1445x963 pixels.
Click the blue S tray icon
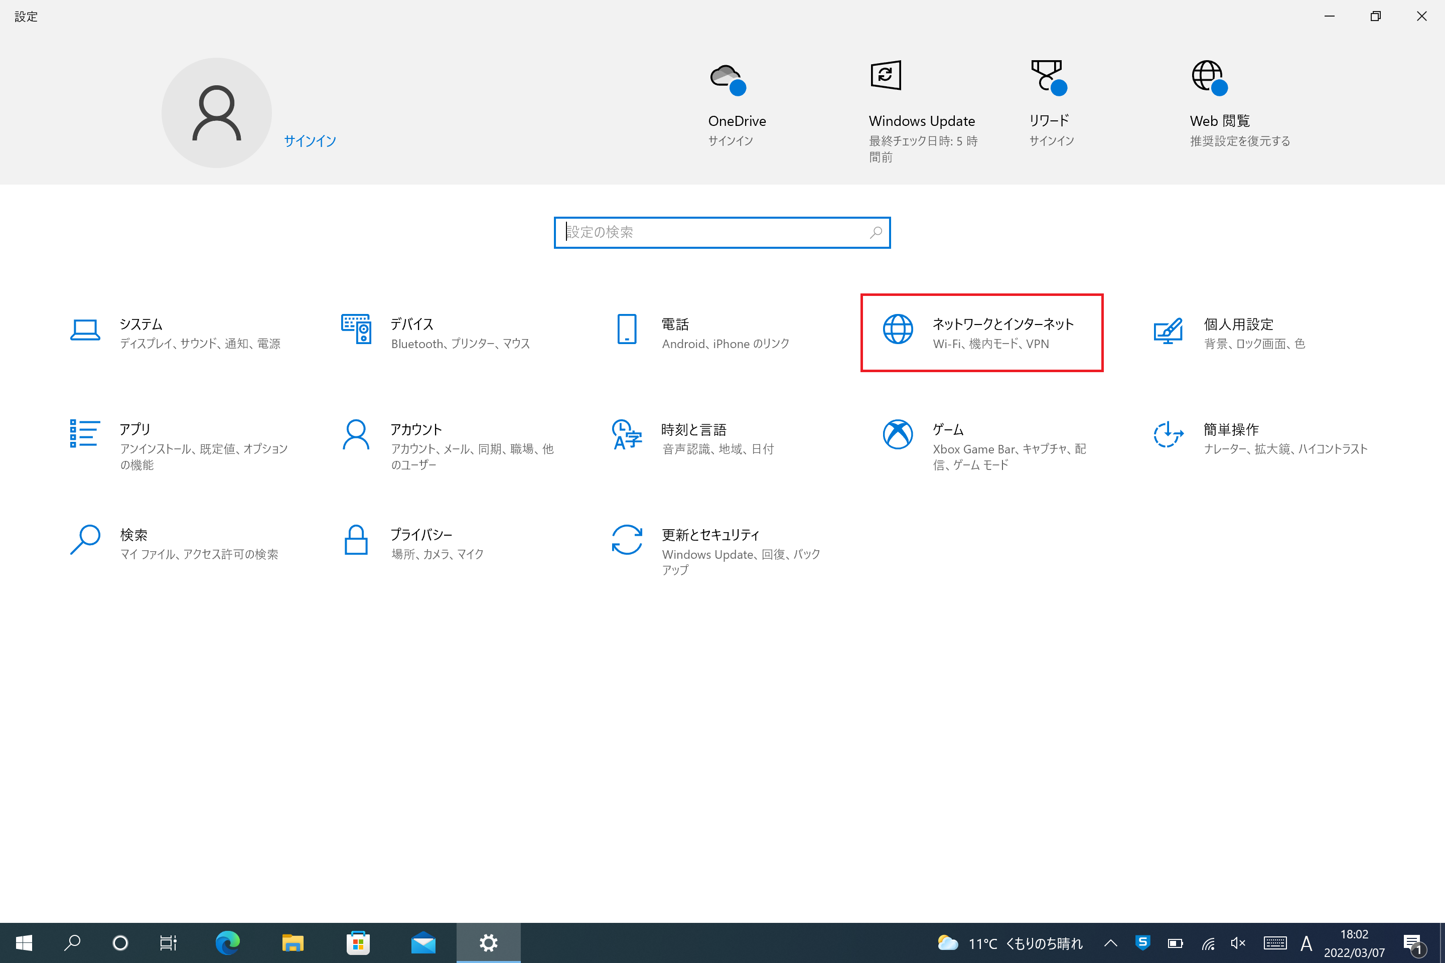1143,942
